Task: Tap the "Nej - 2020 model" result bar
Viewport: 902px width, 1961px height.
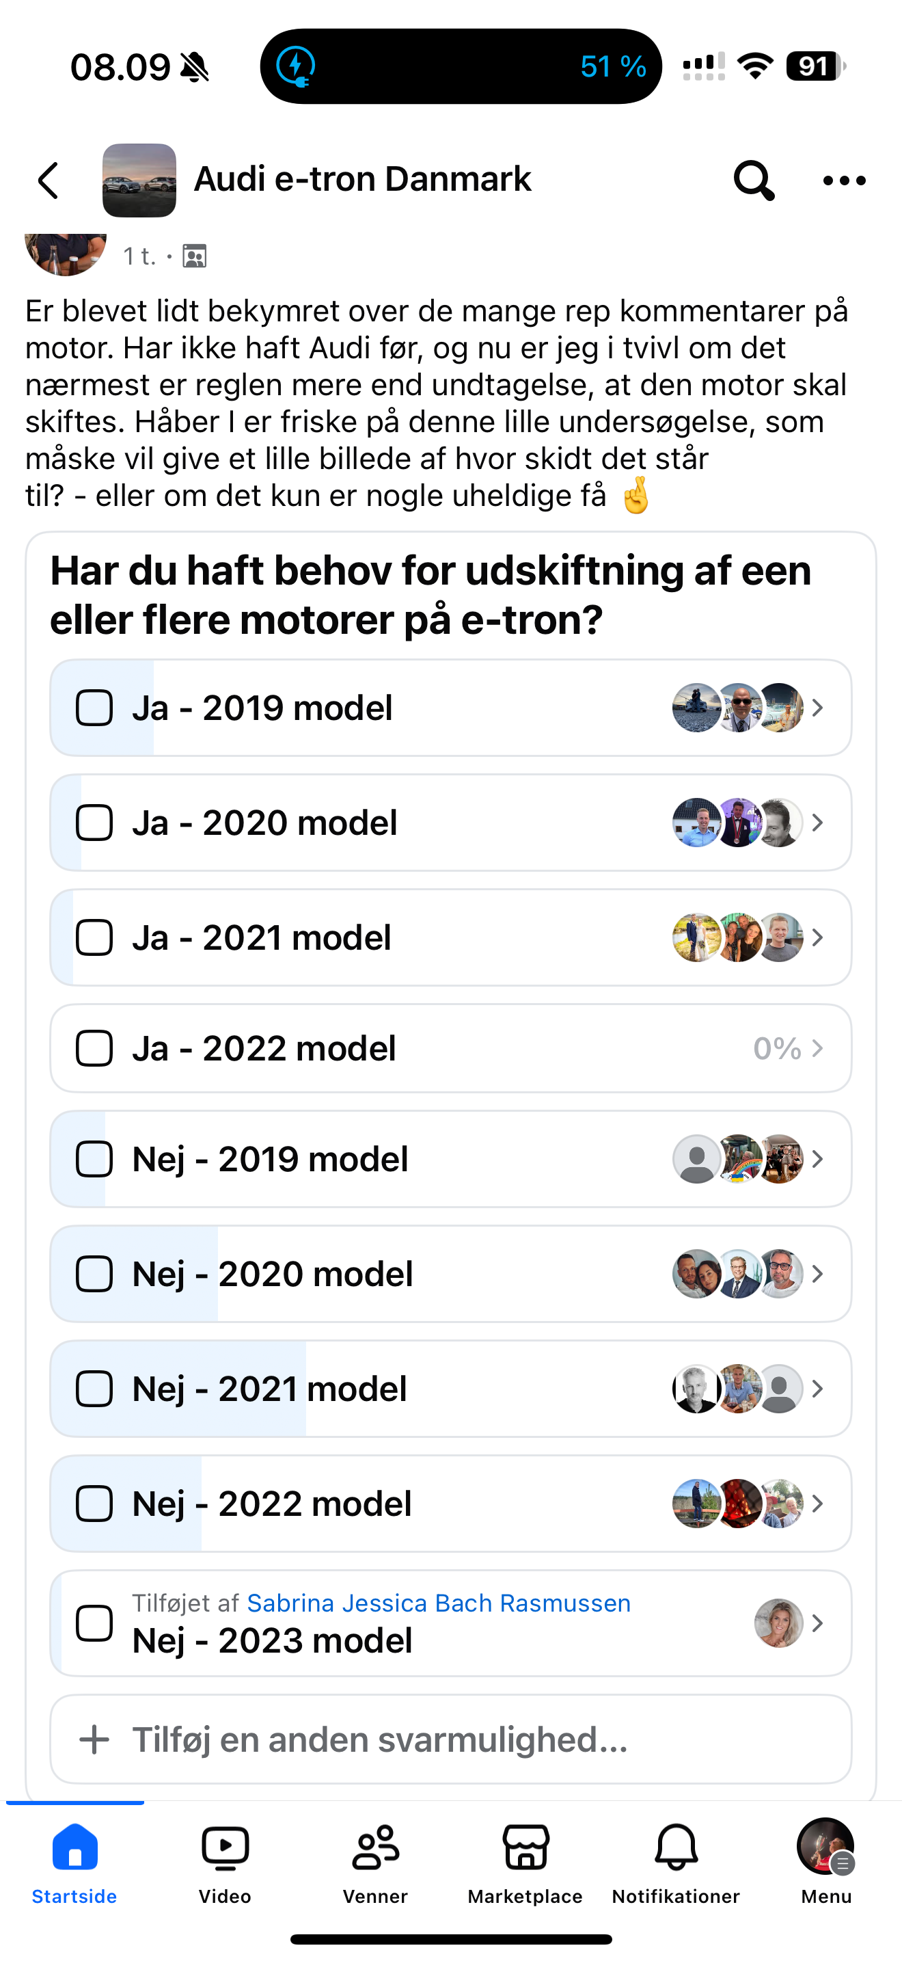Action: (x=450, y=1274)
